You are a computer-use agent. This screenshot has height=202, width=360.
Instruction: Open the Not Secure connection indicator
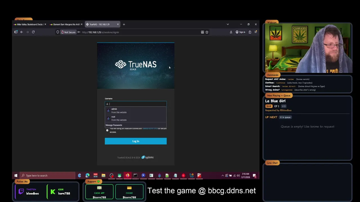click(x=68, y=32)
